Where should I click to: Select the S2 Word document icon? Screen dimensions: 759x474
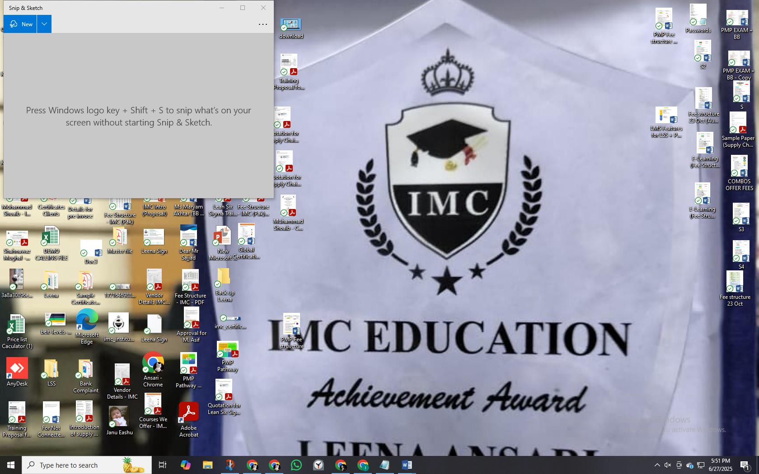tap(703, 55)
